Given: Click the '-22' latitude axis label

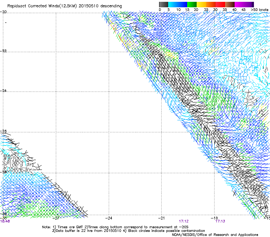Looking at the screenshot, I should point(3,51).
